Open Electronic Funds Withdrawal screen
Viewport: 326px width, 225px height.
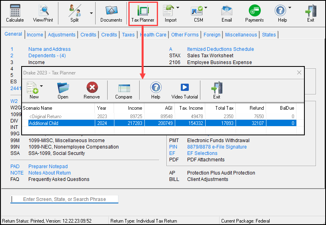pos(218,141)
